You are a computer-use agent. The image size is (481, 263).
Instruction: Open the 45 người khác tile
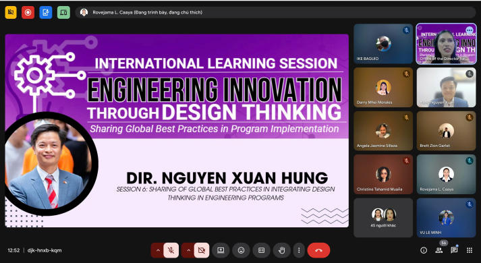click(x=383, y=218)
